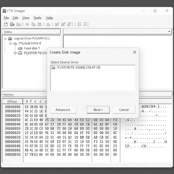
Task: Click the Hard disk 1 drive icon
Action: coord(20,48)
